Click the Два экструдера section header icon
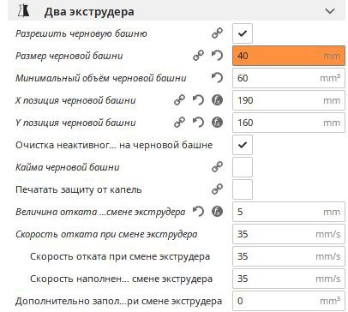This screenshot has height=312, width=348. pos(24,11)
